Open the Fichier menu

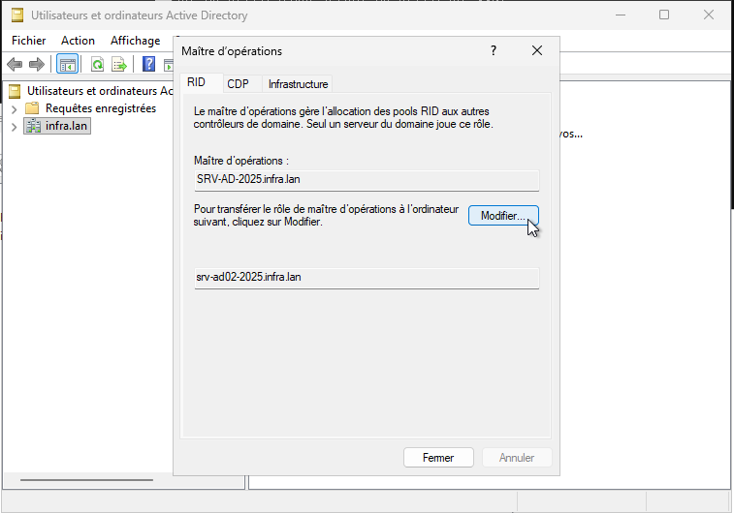(29, 41)
